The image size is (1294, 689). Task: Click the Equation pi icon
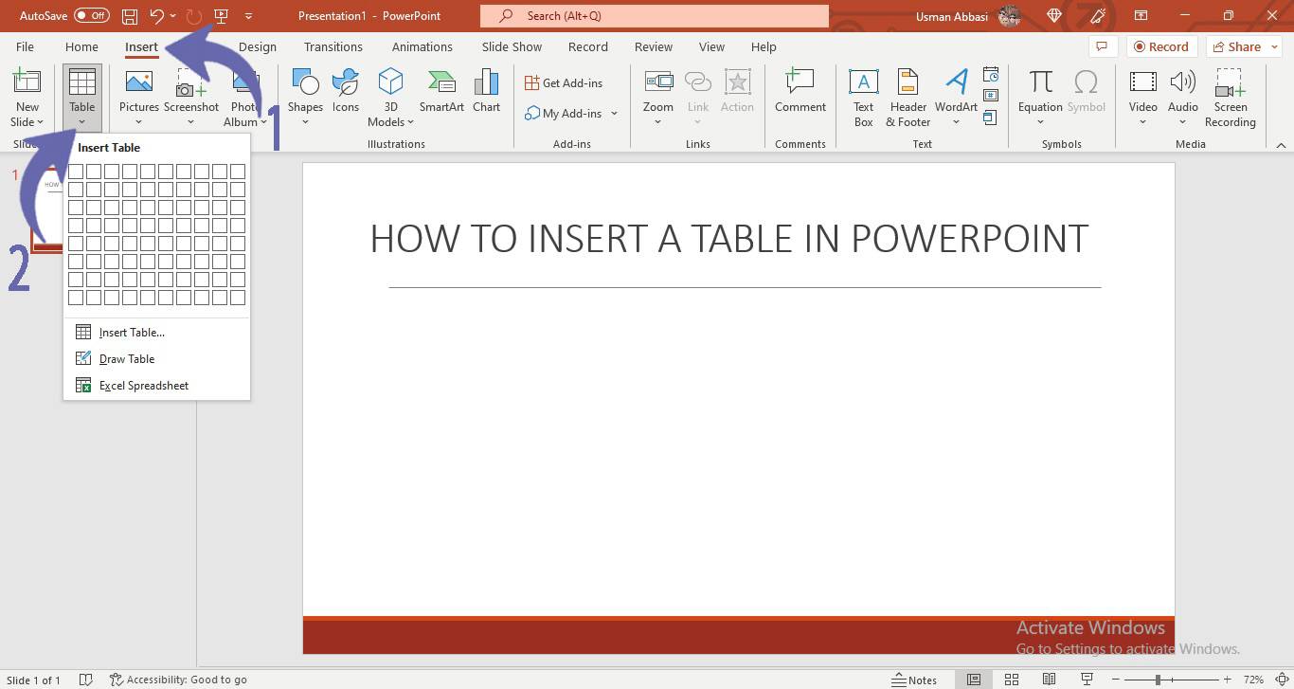(x=1040, y=82)
